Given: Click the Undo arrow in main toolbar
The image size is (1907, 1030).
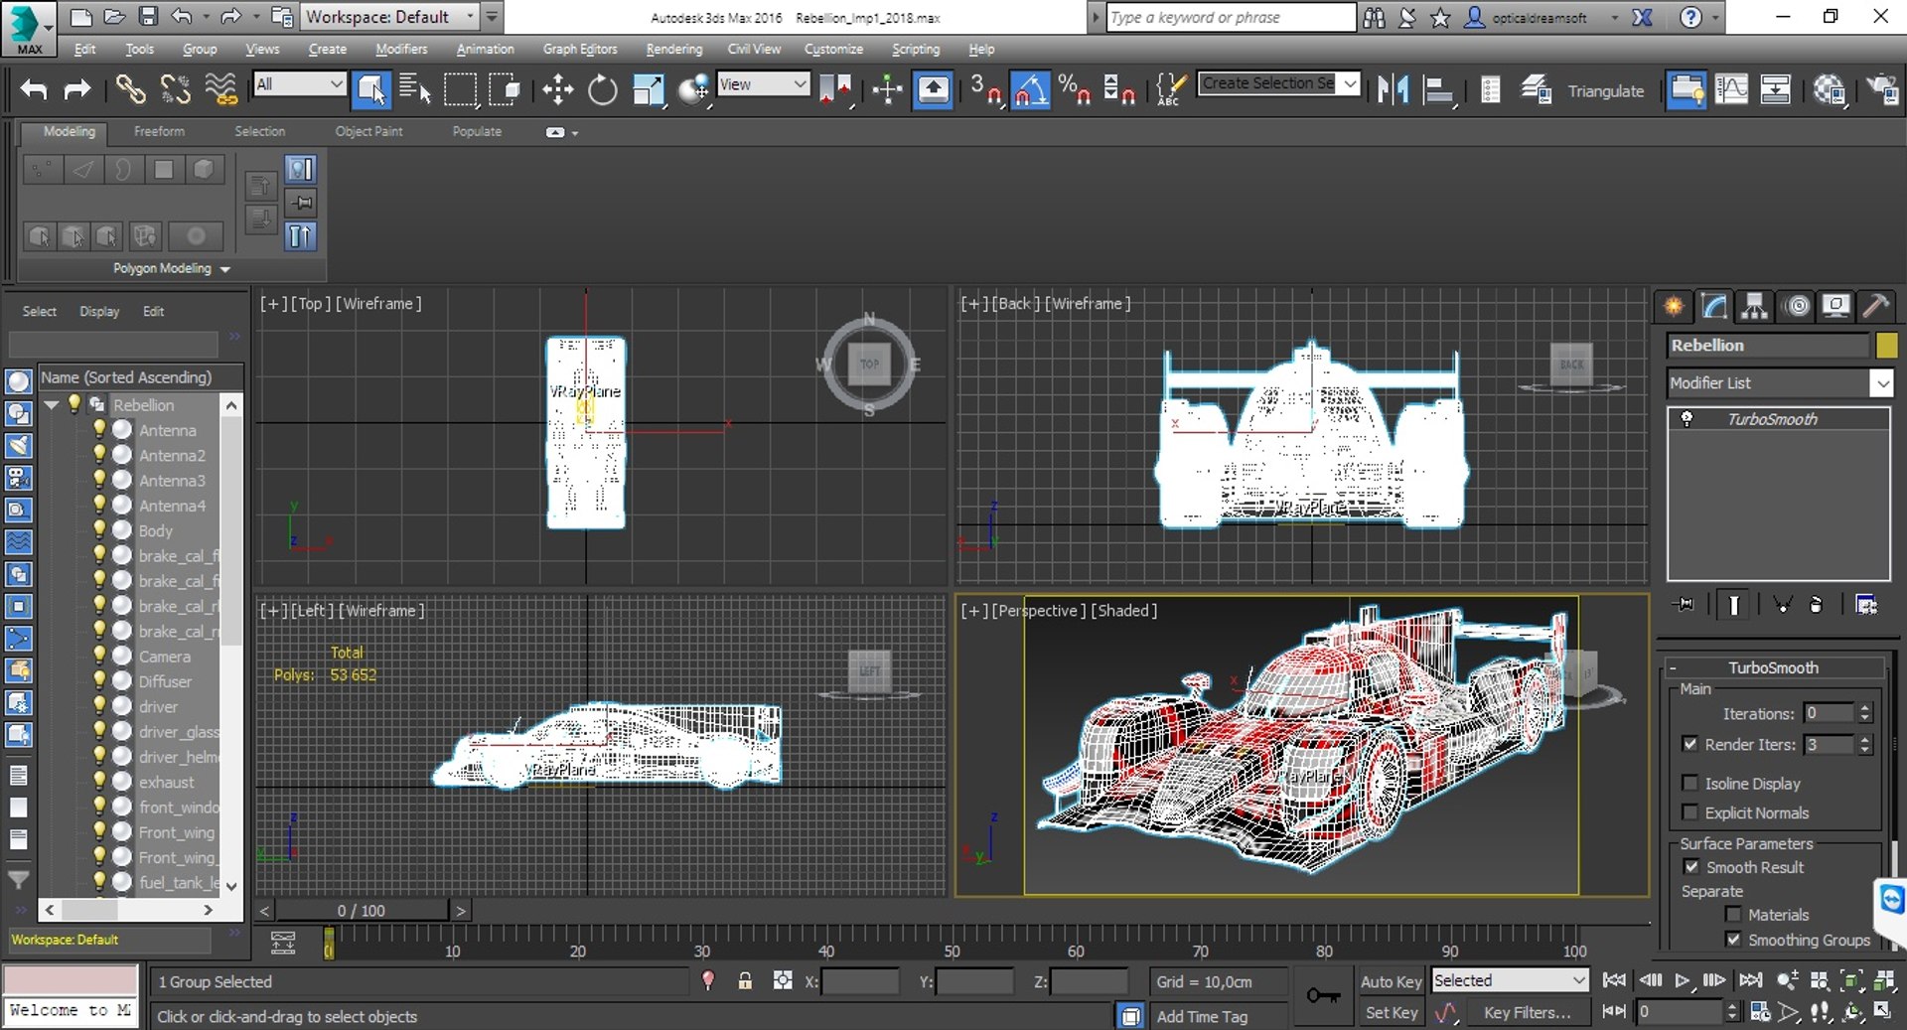Looking at the screenshot, I should pos(34,90).
